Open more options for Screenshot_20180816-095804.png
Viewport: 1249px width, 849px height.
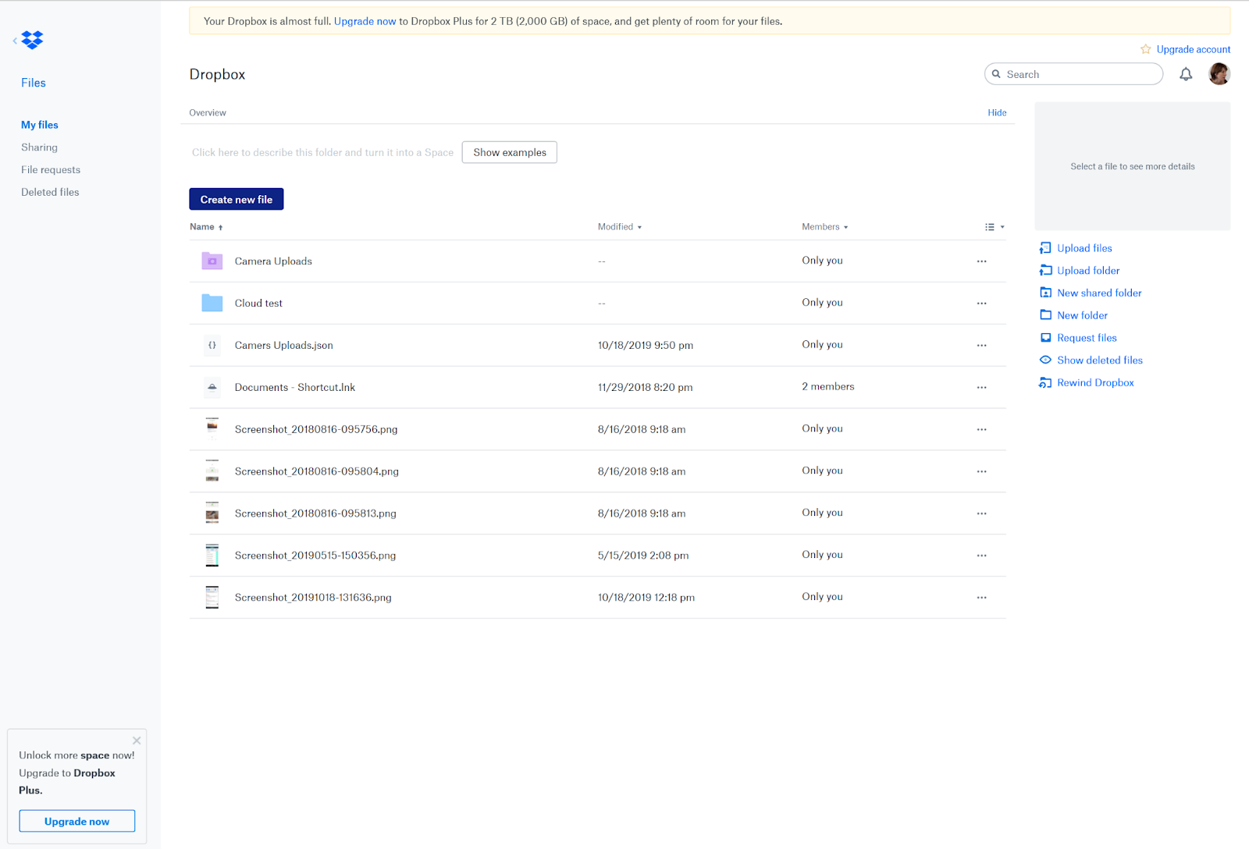point(981,472)
